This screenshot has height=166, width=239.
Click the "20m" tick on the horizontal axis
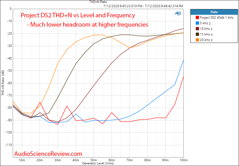[x=40, y=160]
